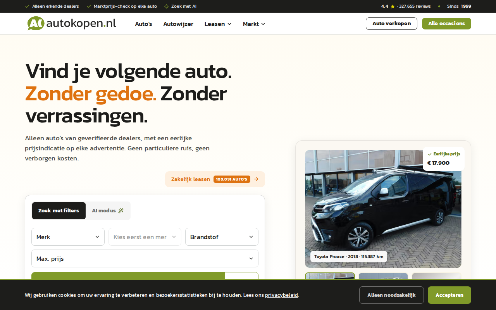Click the Auto verkopen button
This screenshot has height=310, width=496.
[391, 24]
